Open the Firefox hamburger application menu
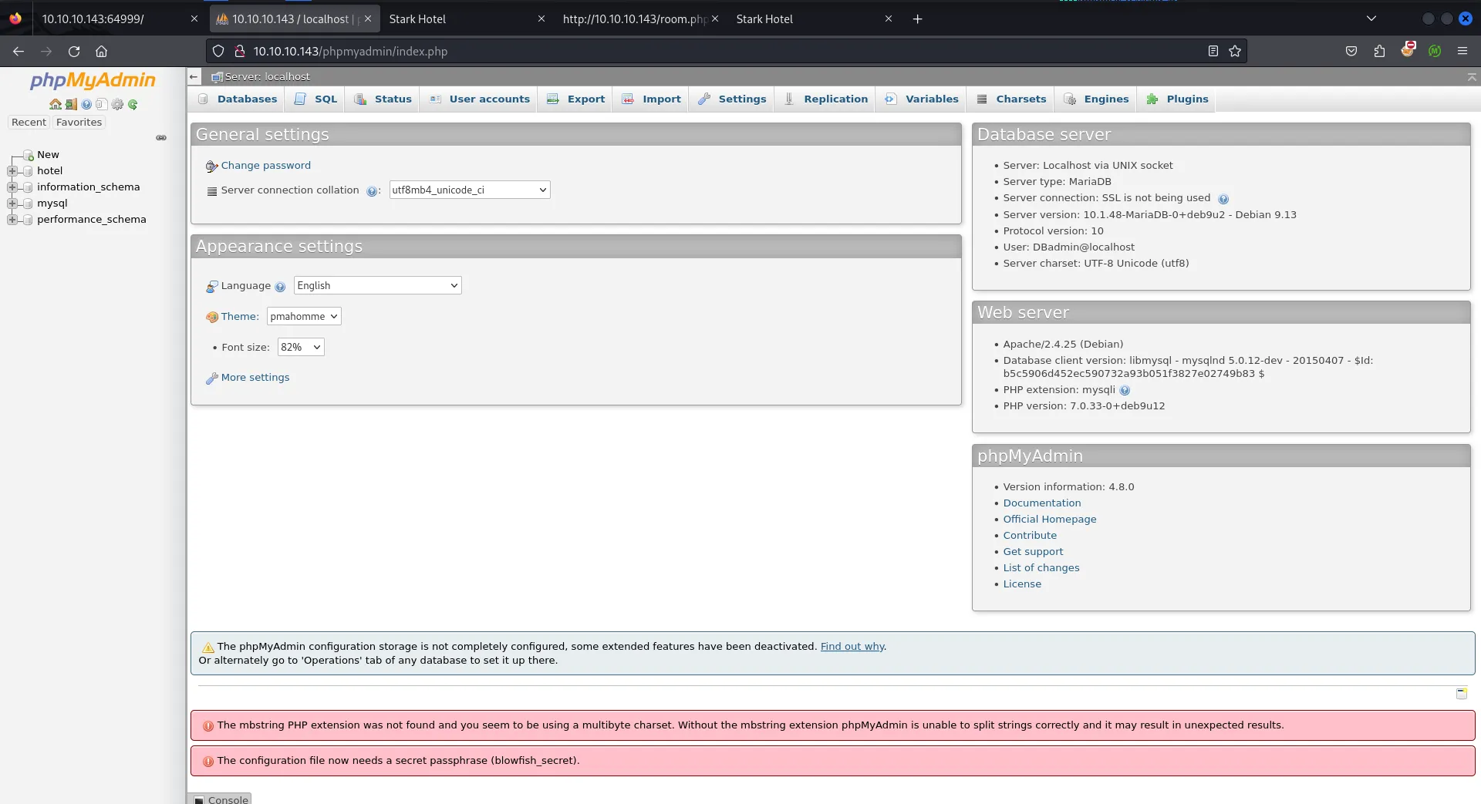This screenshot has width=1481, height=804. [x=1462, y=51]
